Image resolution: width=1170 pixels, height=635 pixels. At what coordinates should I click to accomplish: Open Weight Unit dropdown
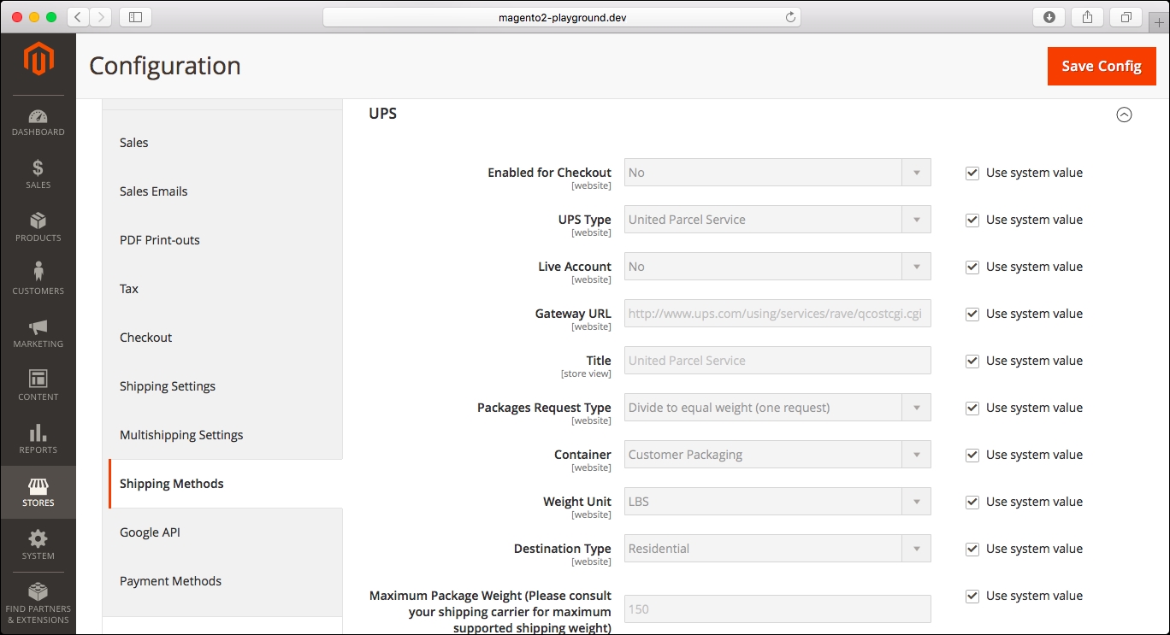777,502
